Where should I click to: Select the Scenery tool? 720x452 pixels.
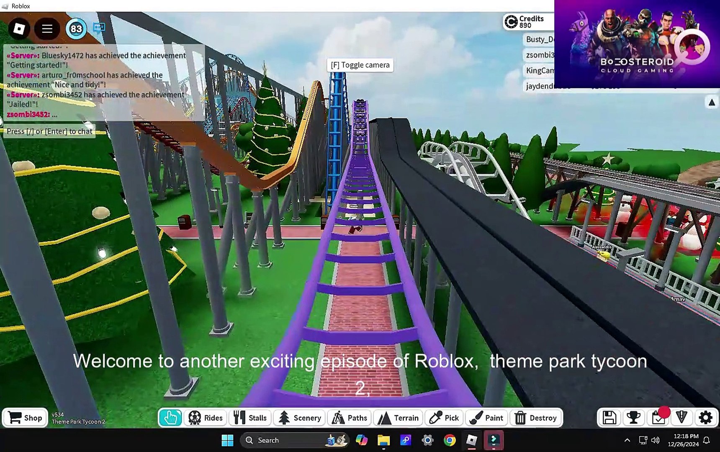coord(299,417)
